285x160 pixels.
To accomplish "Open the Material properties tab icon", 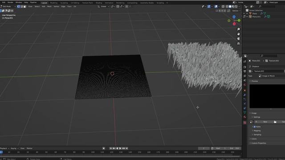I will [244, 117].
